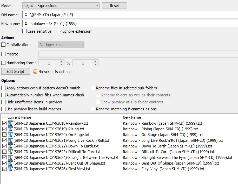Click new name 'Rainbow - Straight Between The Eyes (Japan SHM-CD) (1999).txt'
Screen dimensions: 238x184
point(177,158)
